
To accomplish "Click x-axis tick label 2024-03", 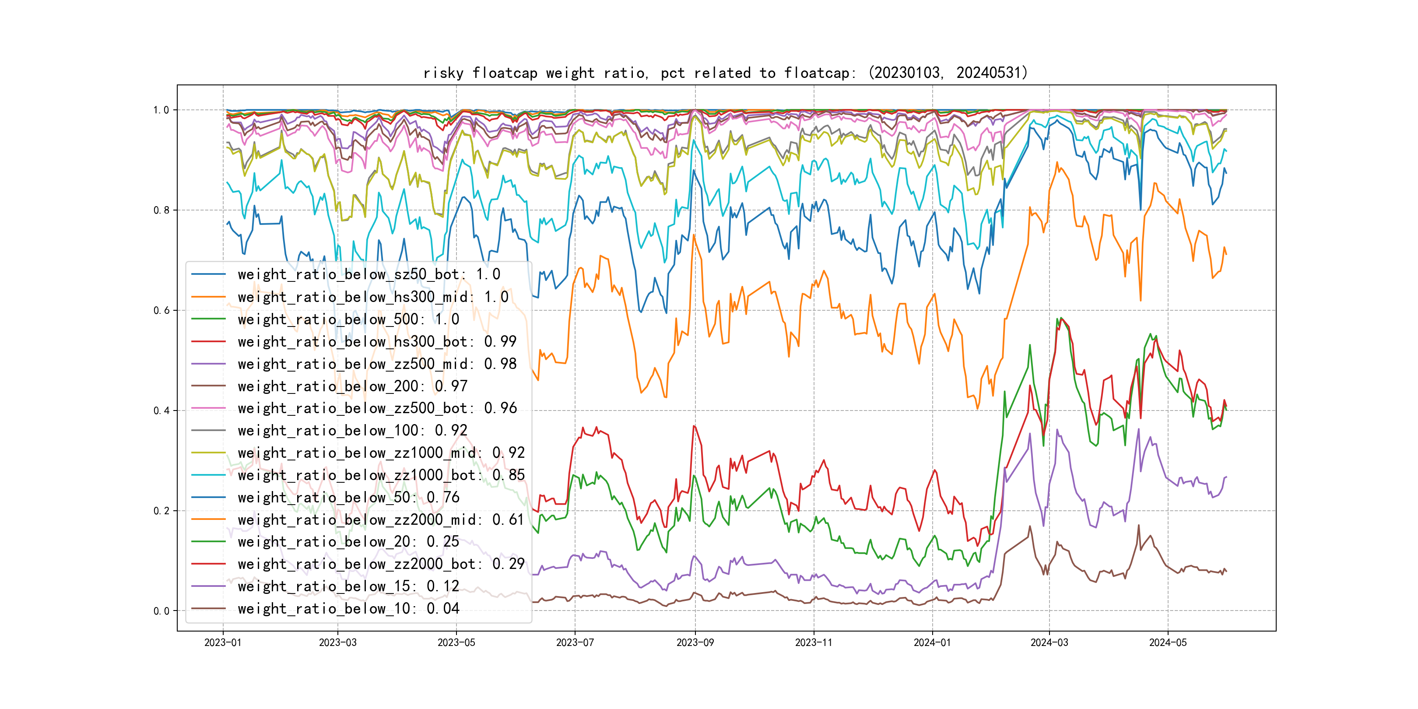I will point(1049,642).
